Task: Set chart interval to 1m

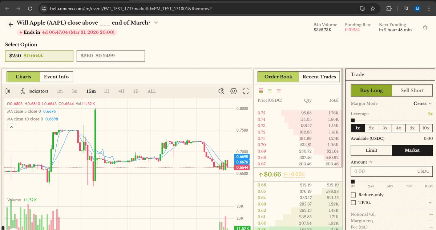Action: tap(60, 91)
